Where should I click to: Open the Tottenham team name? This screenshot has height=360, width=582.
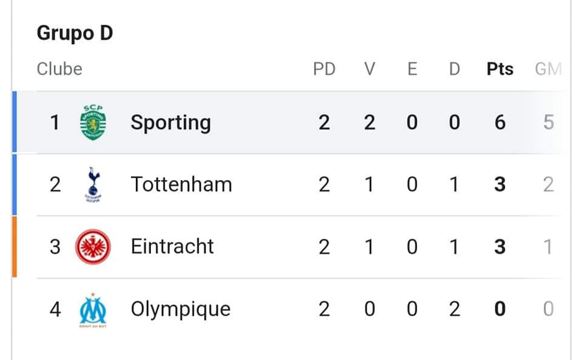tap(181, 184)
